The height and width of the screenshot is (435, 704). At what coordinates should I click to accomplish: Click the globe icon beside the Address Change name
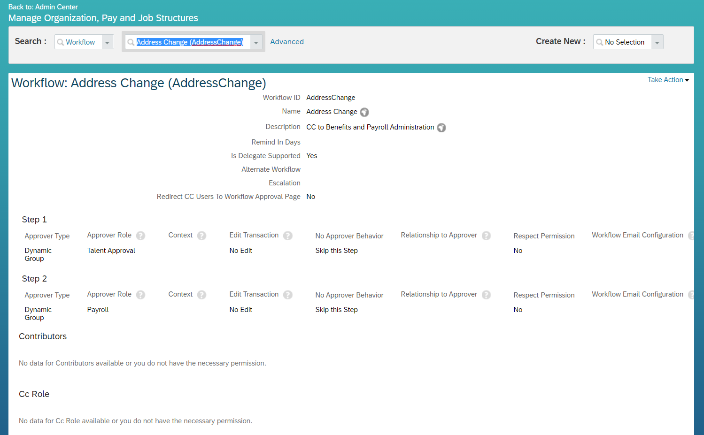pyautogui.click(x=364, y=112)
